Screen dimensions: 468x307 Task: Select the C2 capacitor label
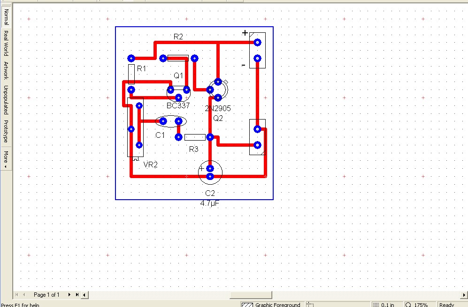pos(210,193)
